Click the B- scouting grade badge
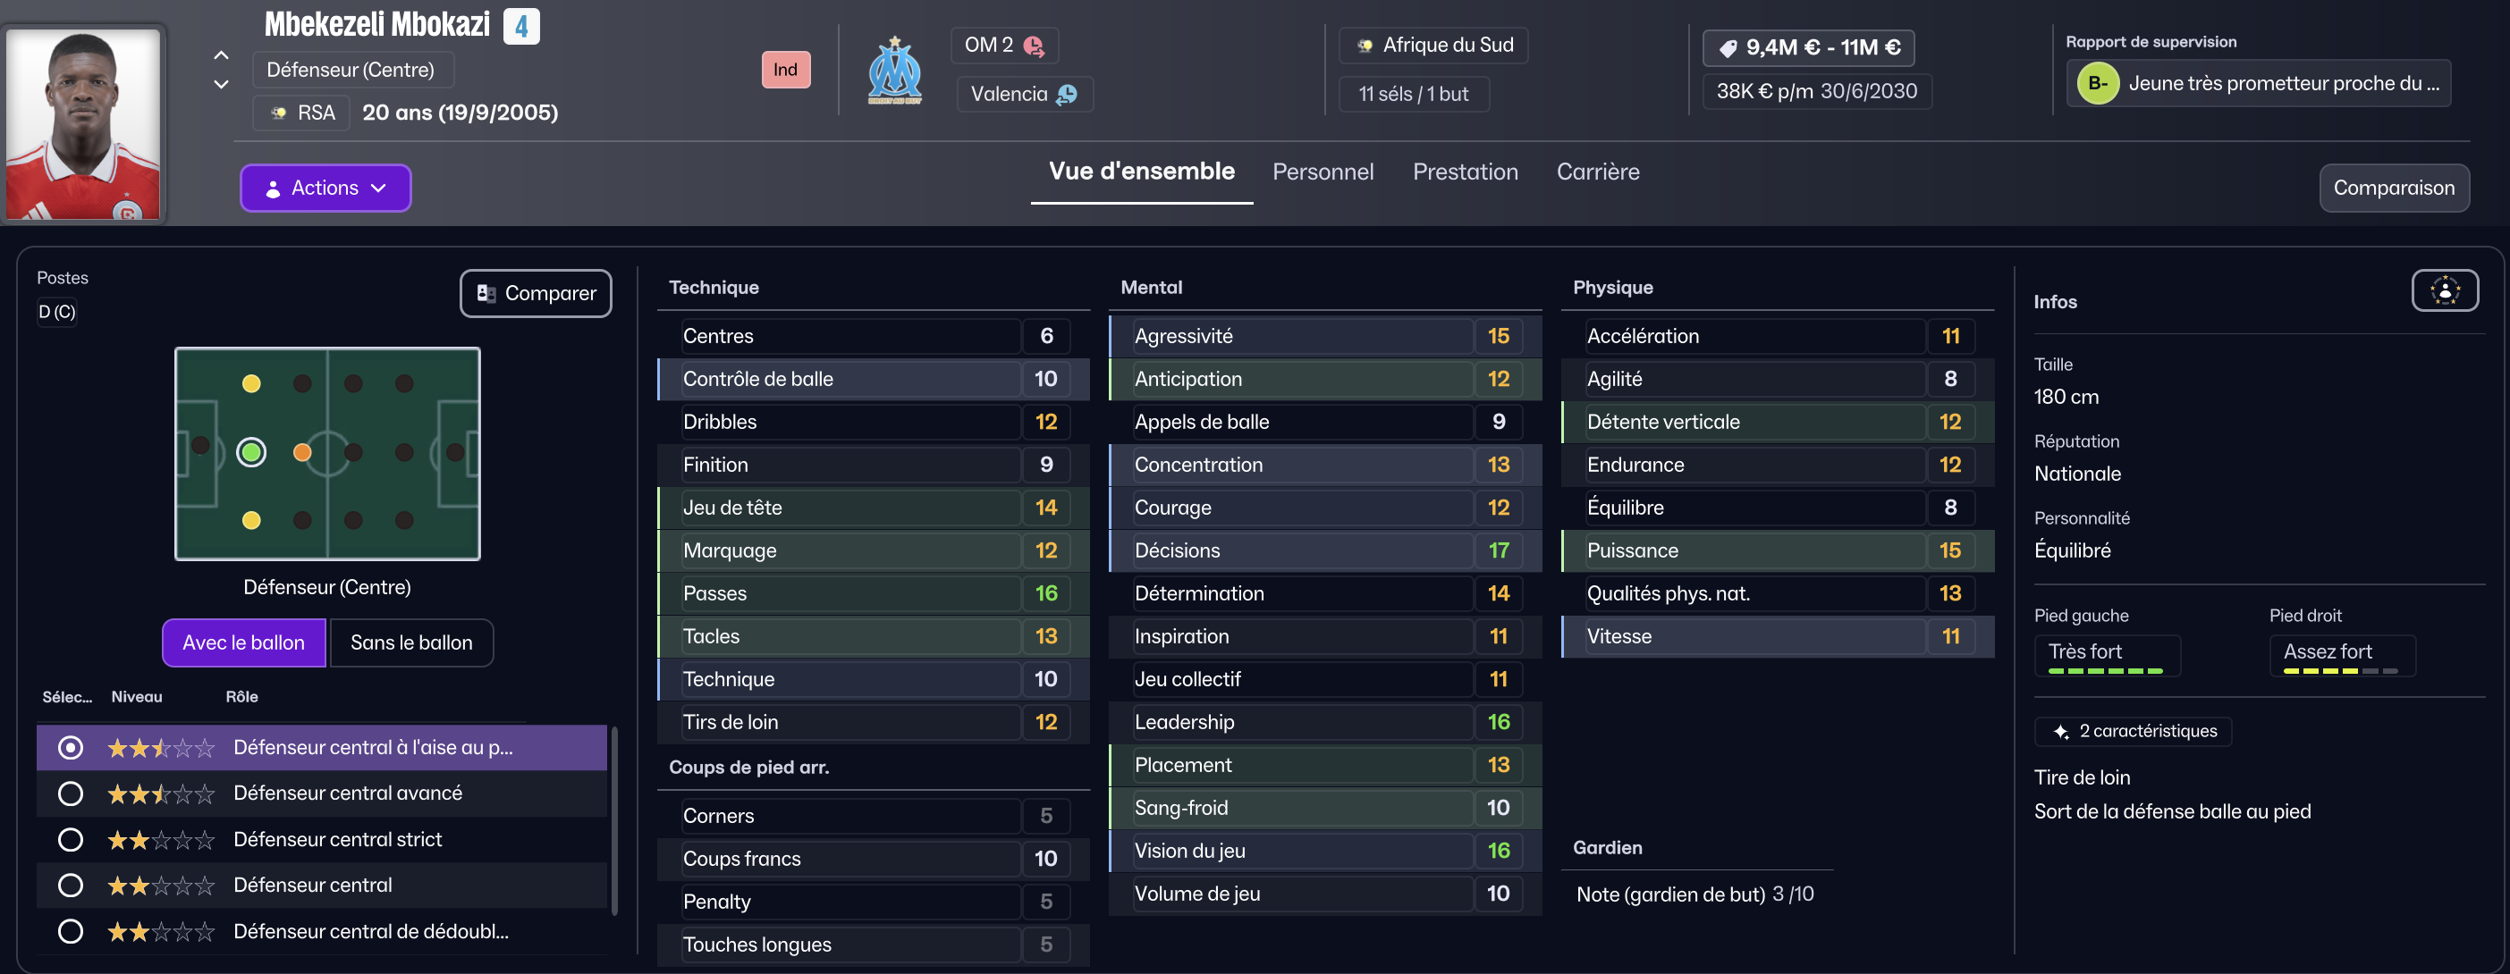The width and height of the screenshot is (2510, 974). point(2097,84)
